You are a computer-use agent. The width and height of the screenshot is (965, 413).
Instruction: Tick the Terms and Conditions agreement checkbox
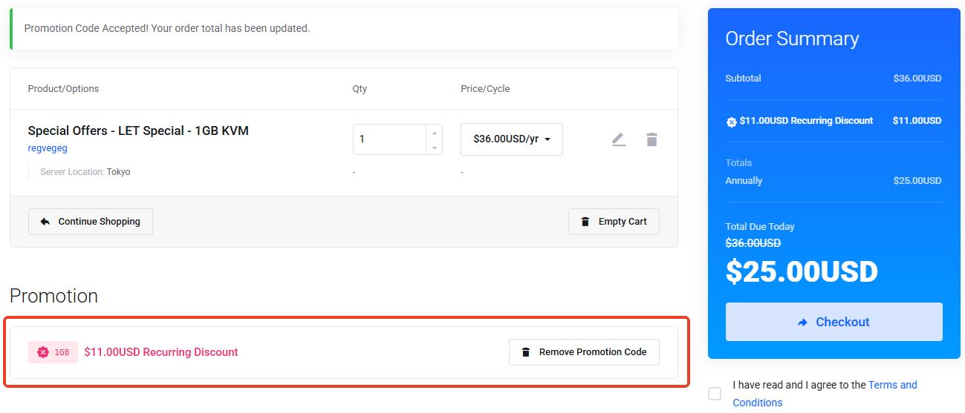[x=715, y=394]
